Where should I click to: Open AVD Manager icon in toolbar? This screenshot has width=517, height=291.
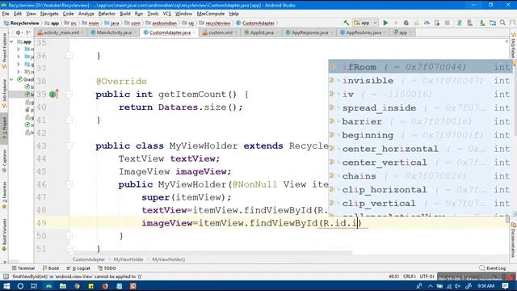coord(470,23)
